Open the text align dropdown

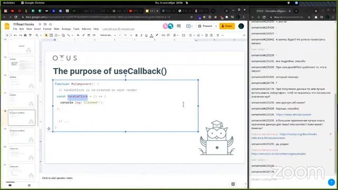point(175,35)
